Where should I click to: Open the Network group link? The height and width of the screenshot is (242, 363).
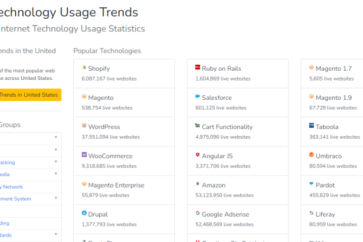click(11, 187)
